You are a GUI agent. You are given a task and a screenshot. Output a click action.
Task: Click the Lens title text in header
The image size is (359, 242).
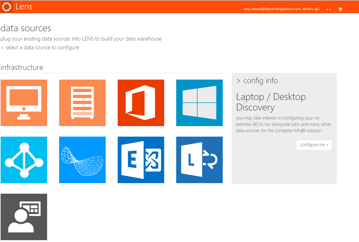[x=24, y=6]
